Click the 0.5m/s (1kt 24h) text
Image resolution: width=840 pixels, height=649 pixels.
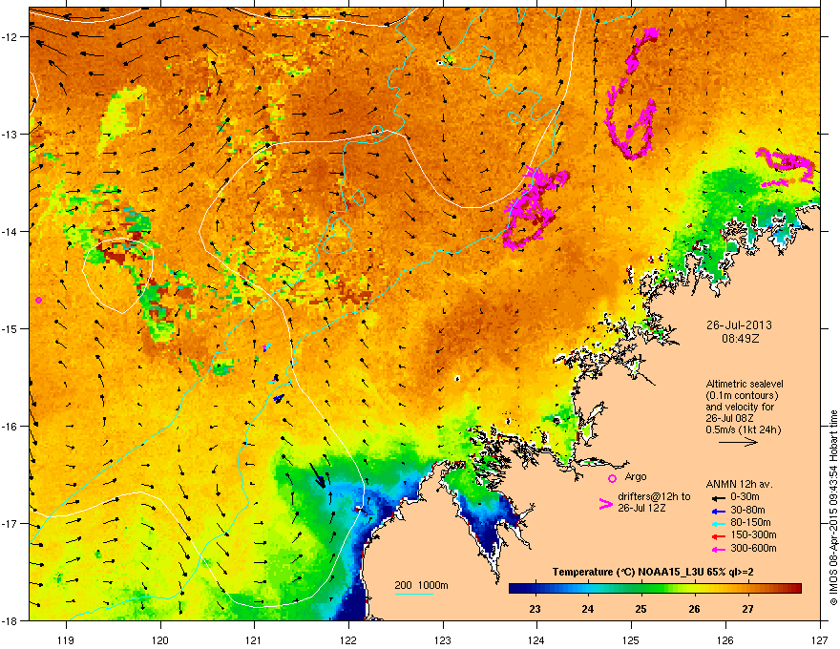click(x=743, y=429)
